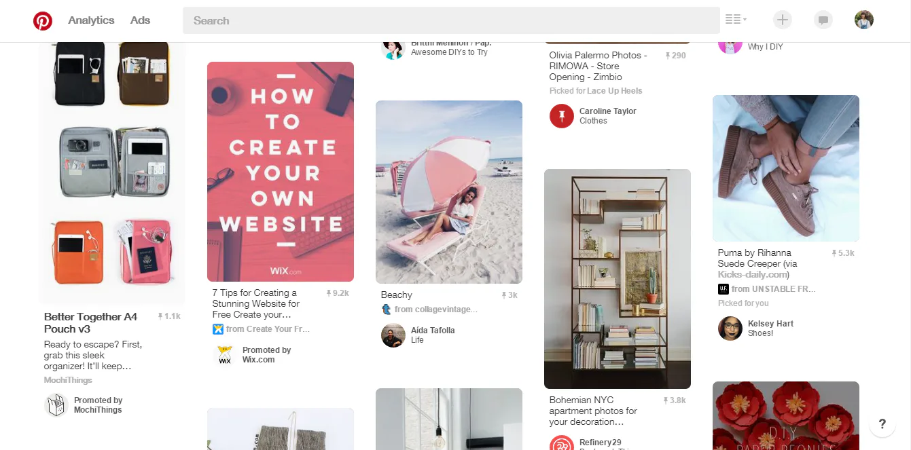Open the user profile avatar in header

point(864,20)
